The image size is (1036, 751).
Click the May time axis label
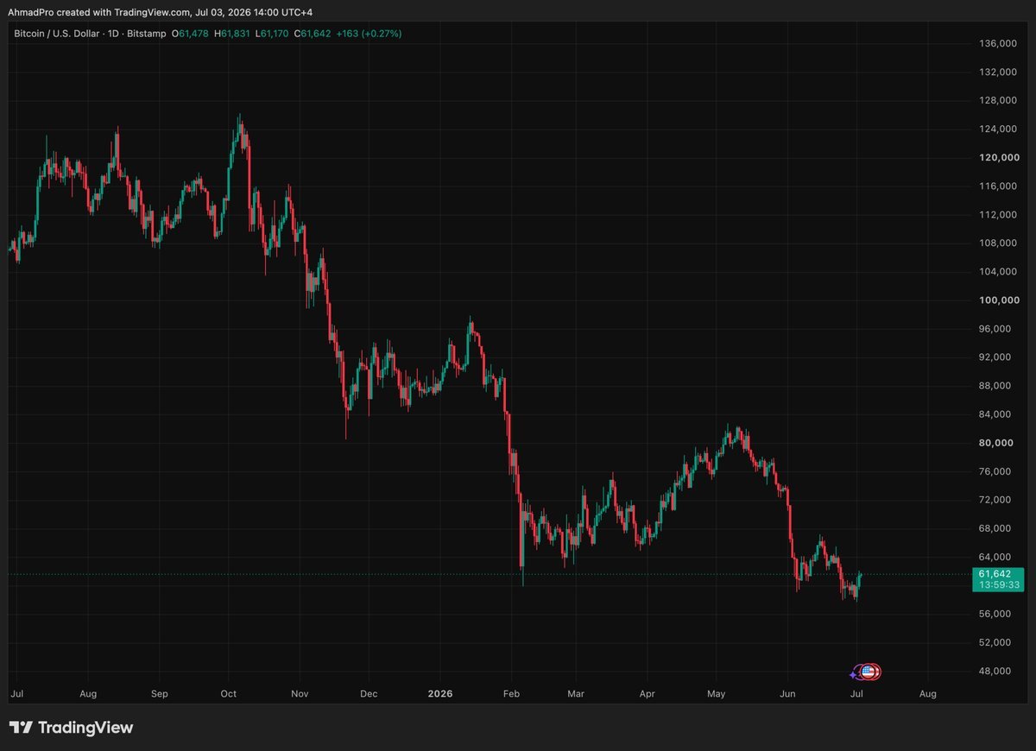coord(717,693)
